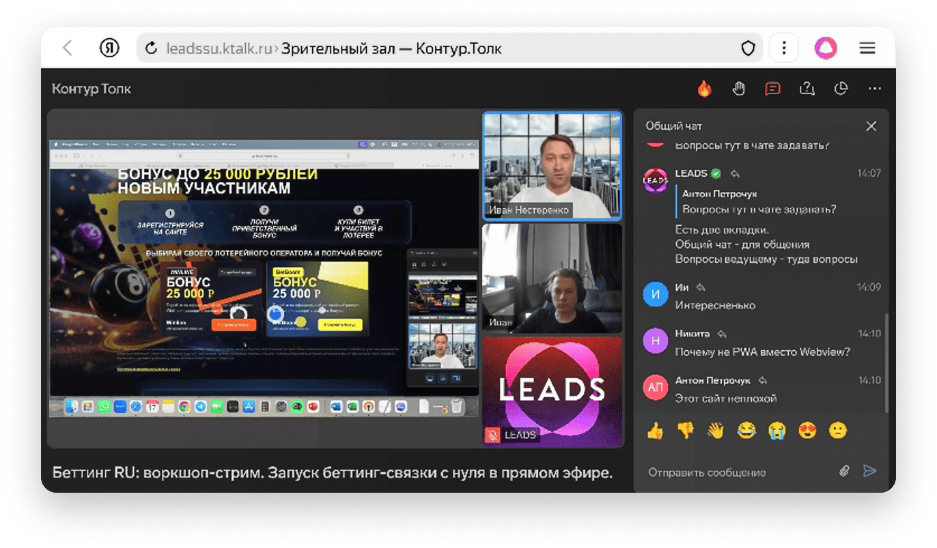This screenshot has height=548, width=937.
Task: Select Иван's headphones video tile
Action: click(553, 278)
